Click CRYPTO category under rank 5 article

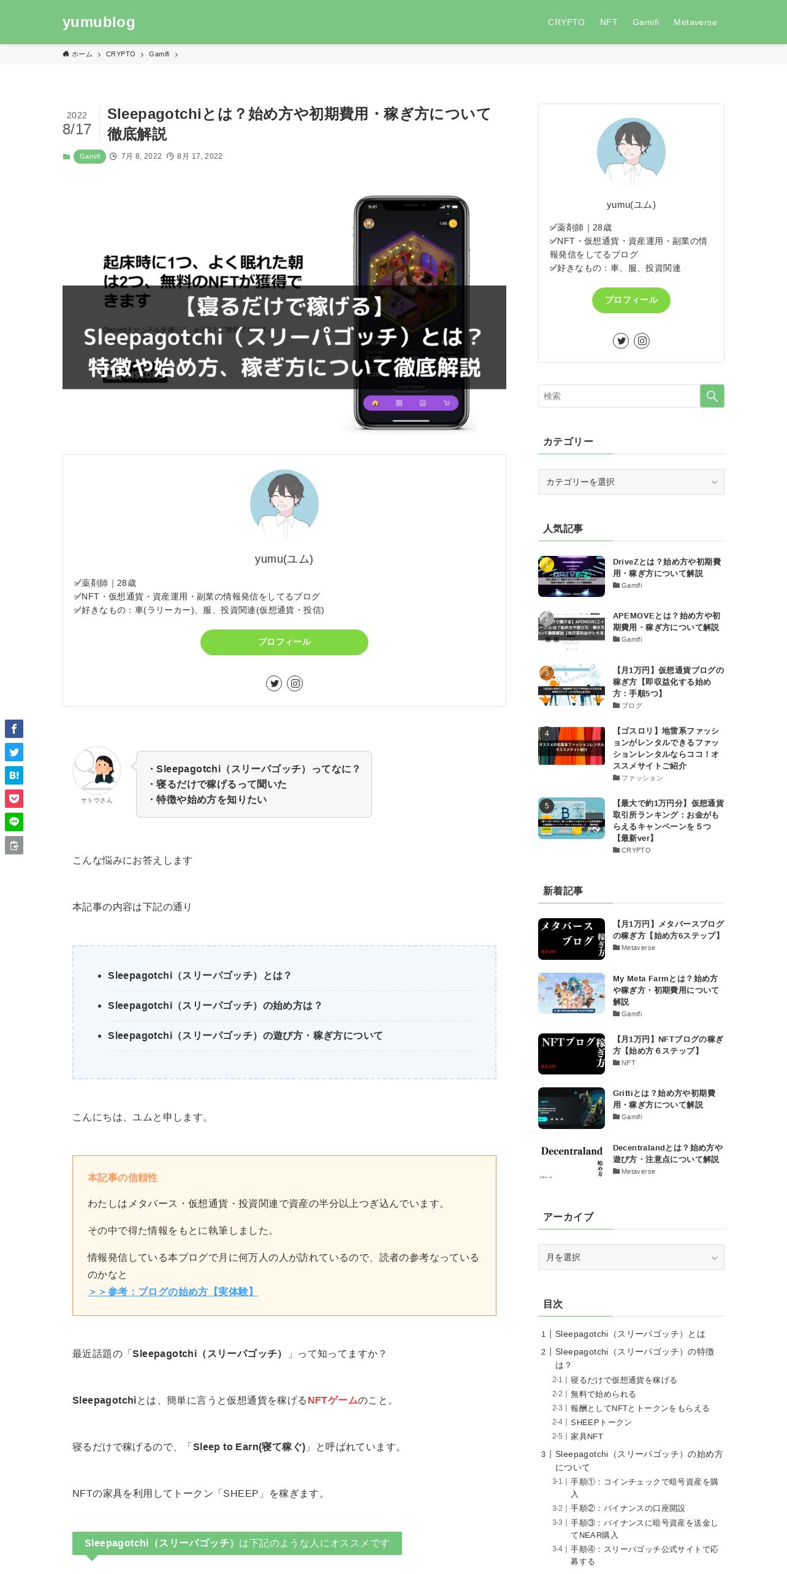[636, 850]
